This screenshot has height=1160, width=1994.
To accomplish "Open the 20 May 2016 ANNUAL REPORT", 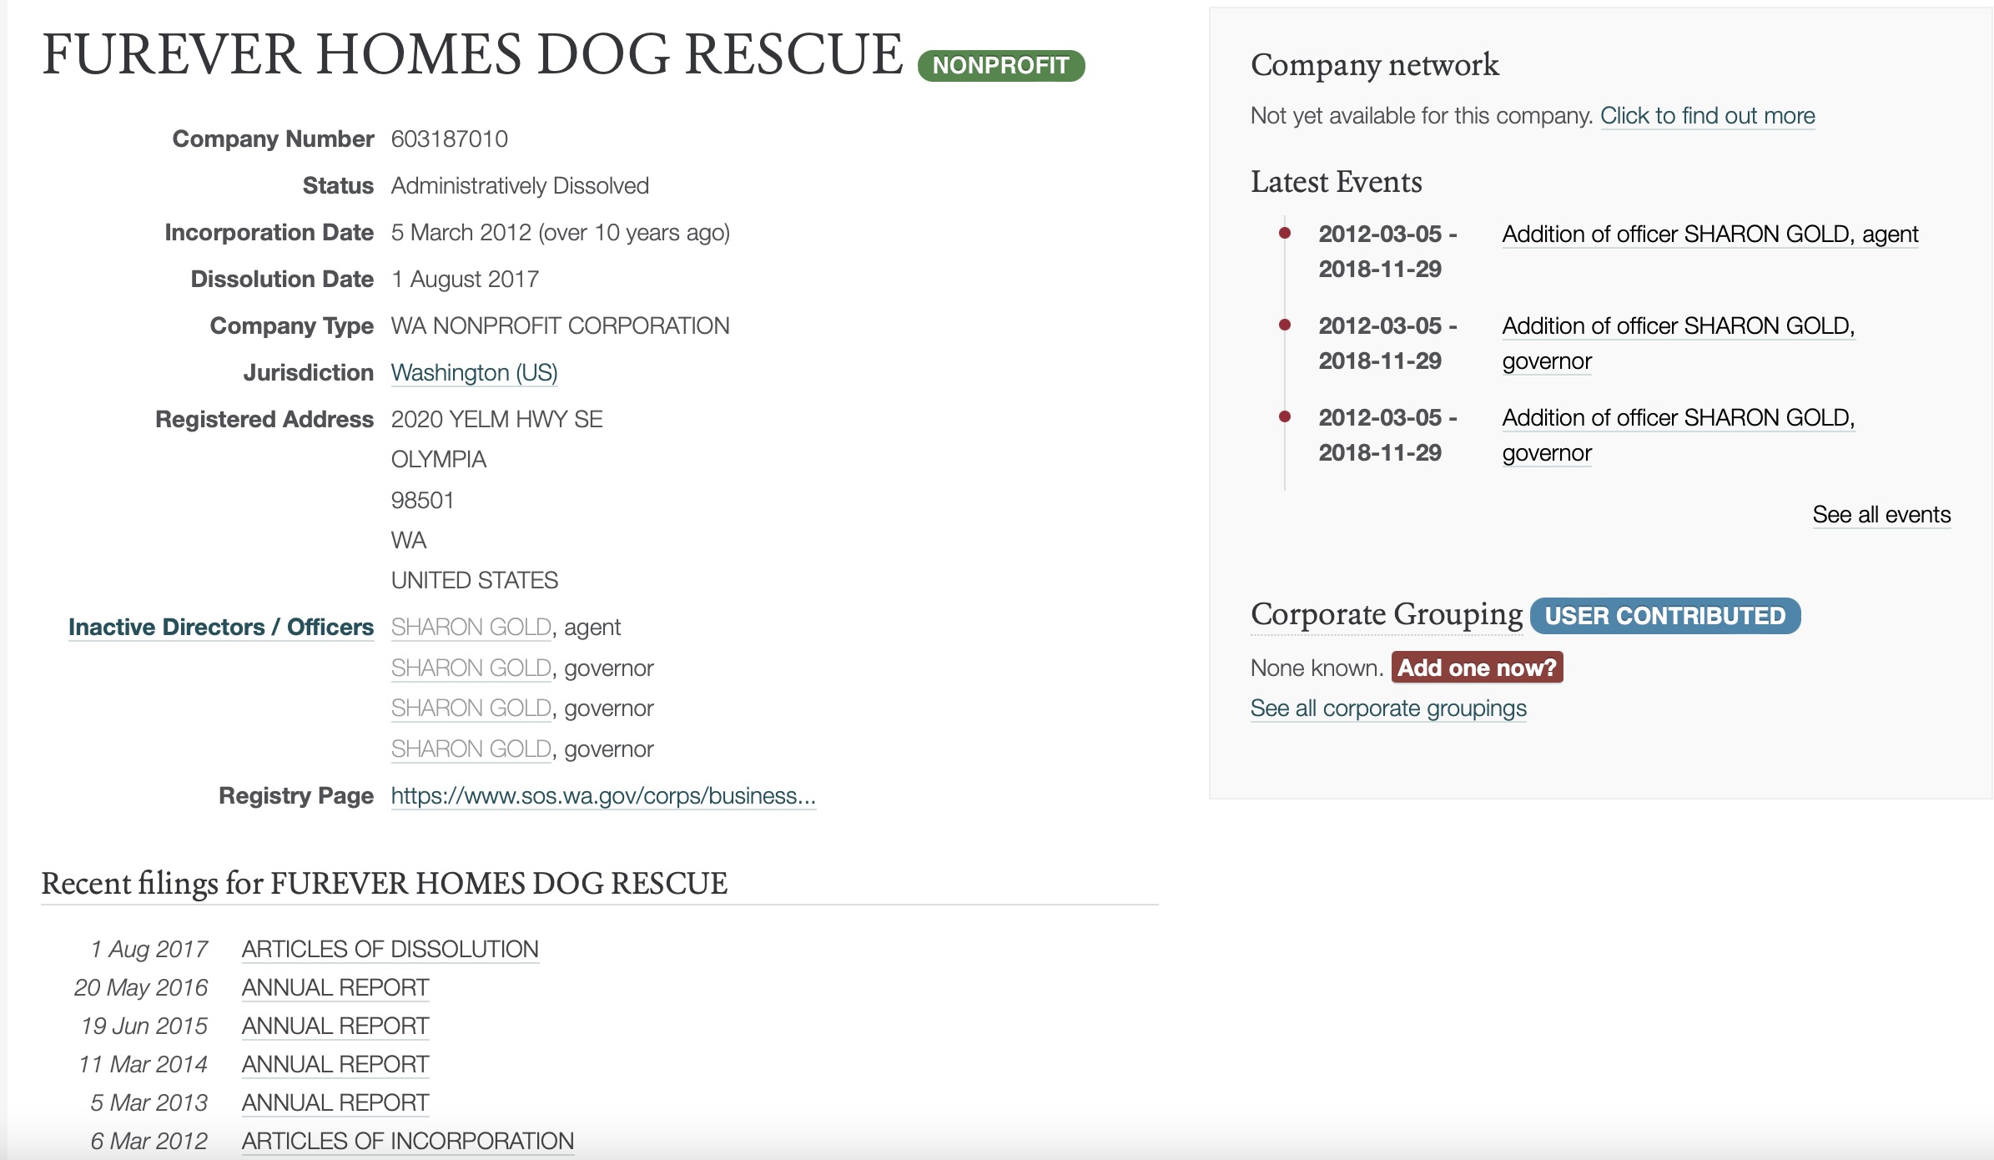I will click(x=335, y=987).
